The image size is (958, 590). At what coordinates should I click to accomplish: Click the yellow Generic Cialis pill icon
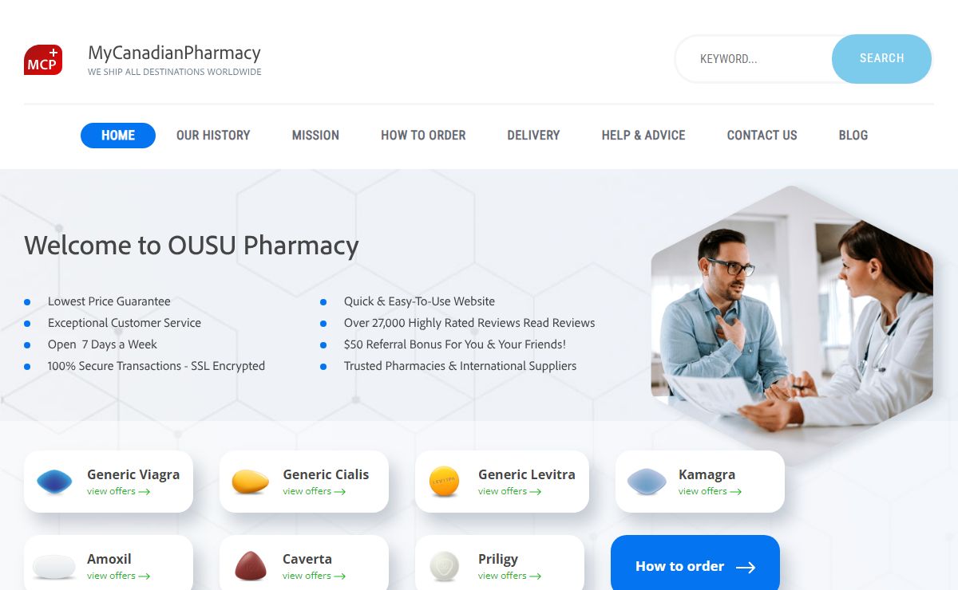click(250, 481)
